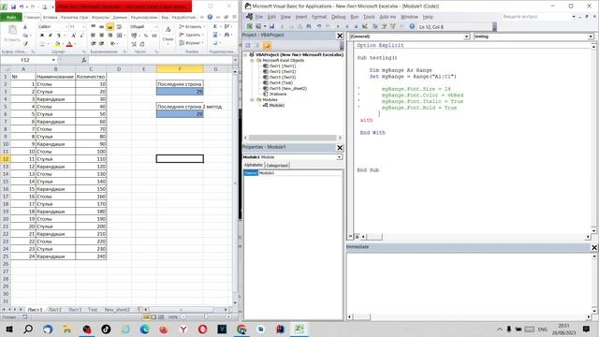Open the Debug menu in VBA editor

click(338, 17)
